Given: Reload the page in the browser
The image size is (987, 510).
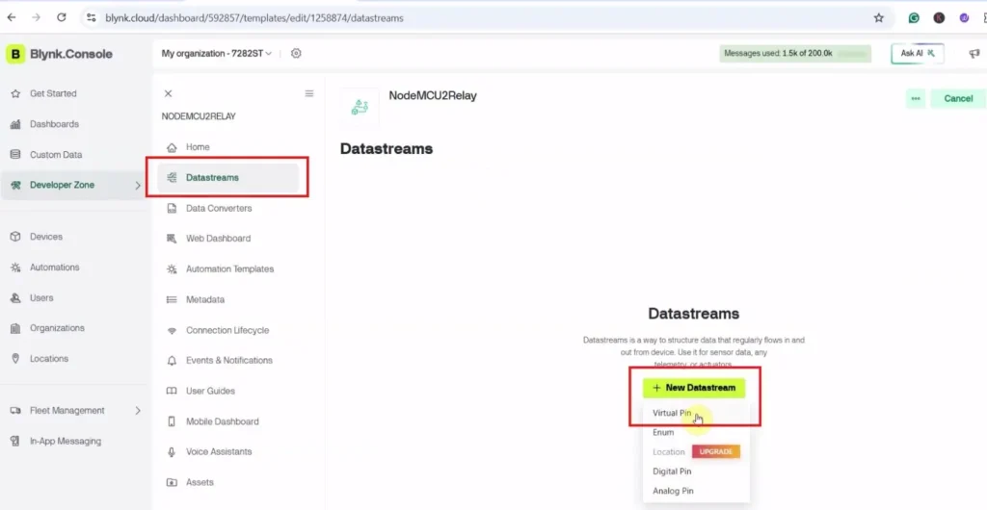Looking at the screenshot, I should tap(61, 17).
